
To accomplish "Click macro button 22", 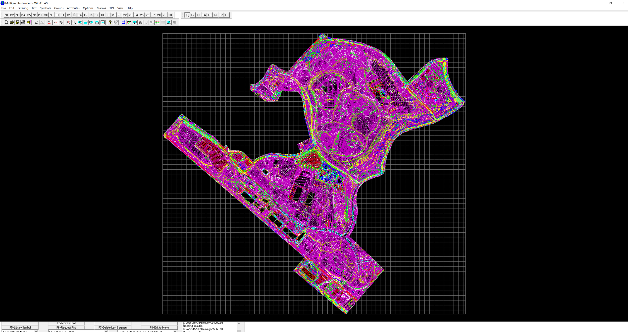I will pyautogui.click(x=125, y=15).
